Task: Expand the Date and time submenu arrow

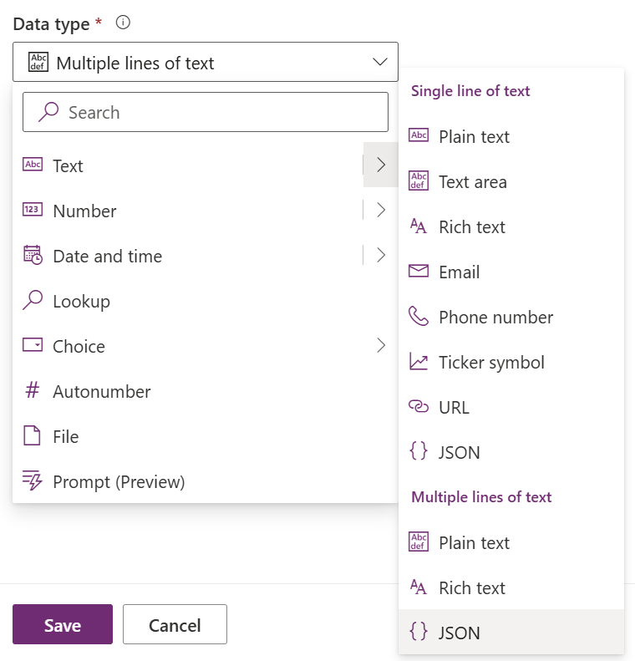Action: [381, 256]
